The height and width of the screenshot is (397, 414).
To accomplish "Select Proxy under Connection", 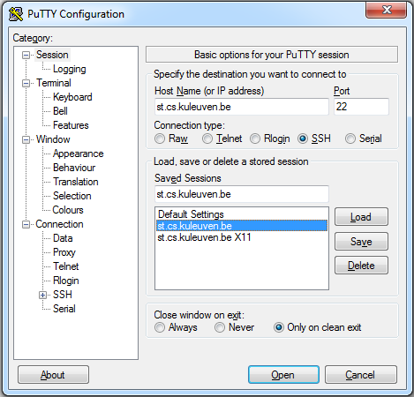I will 64,252.
